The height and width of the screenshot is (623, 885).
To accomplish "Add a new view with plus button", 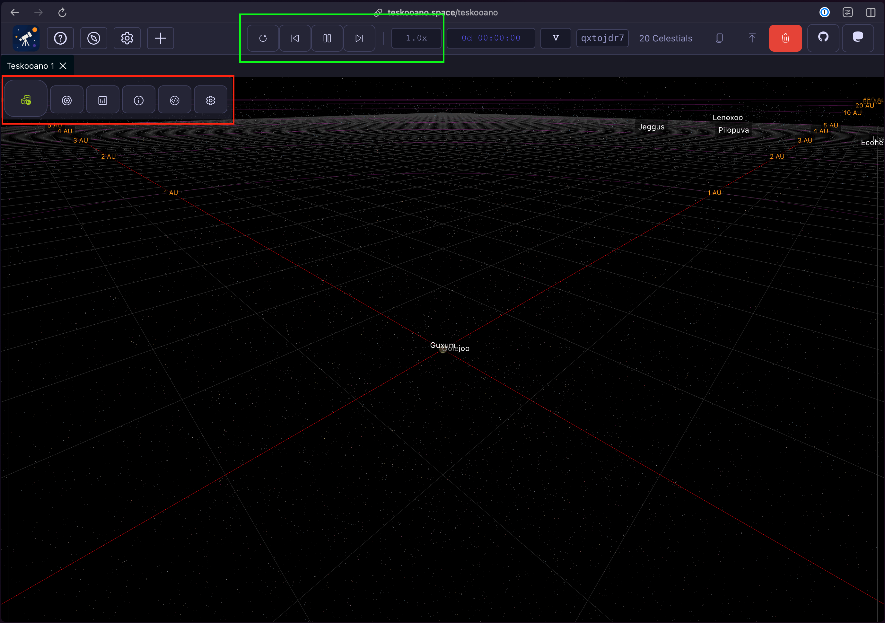I will point(160,38).
